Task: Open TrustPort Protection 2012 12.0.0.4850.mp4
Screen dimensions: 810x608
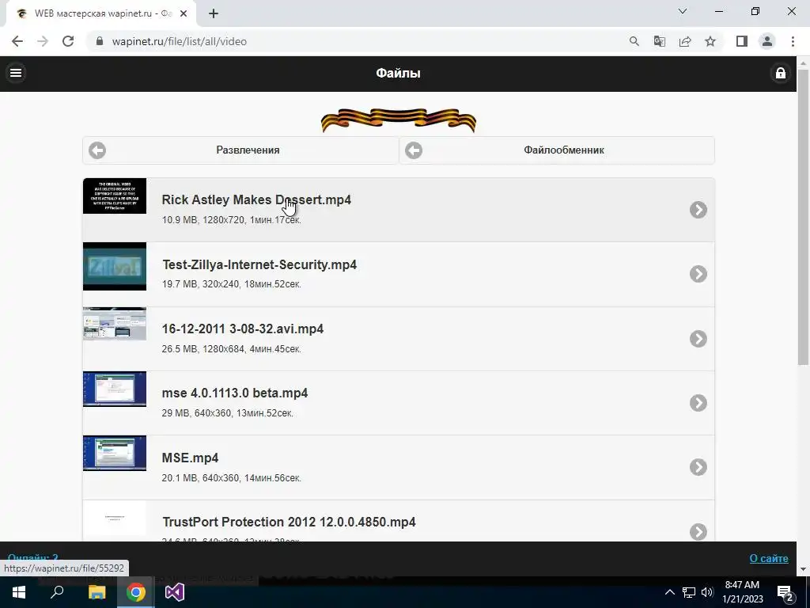Action: tap(399, 521)
